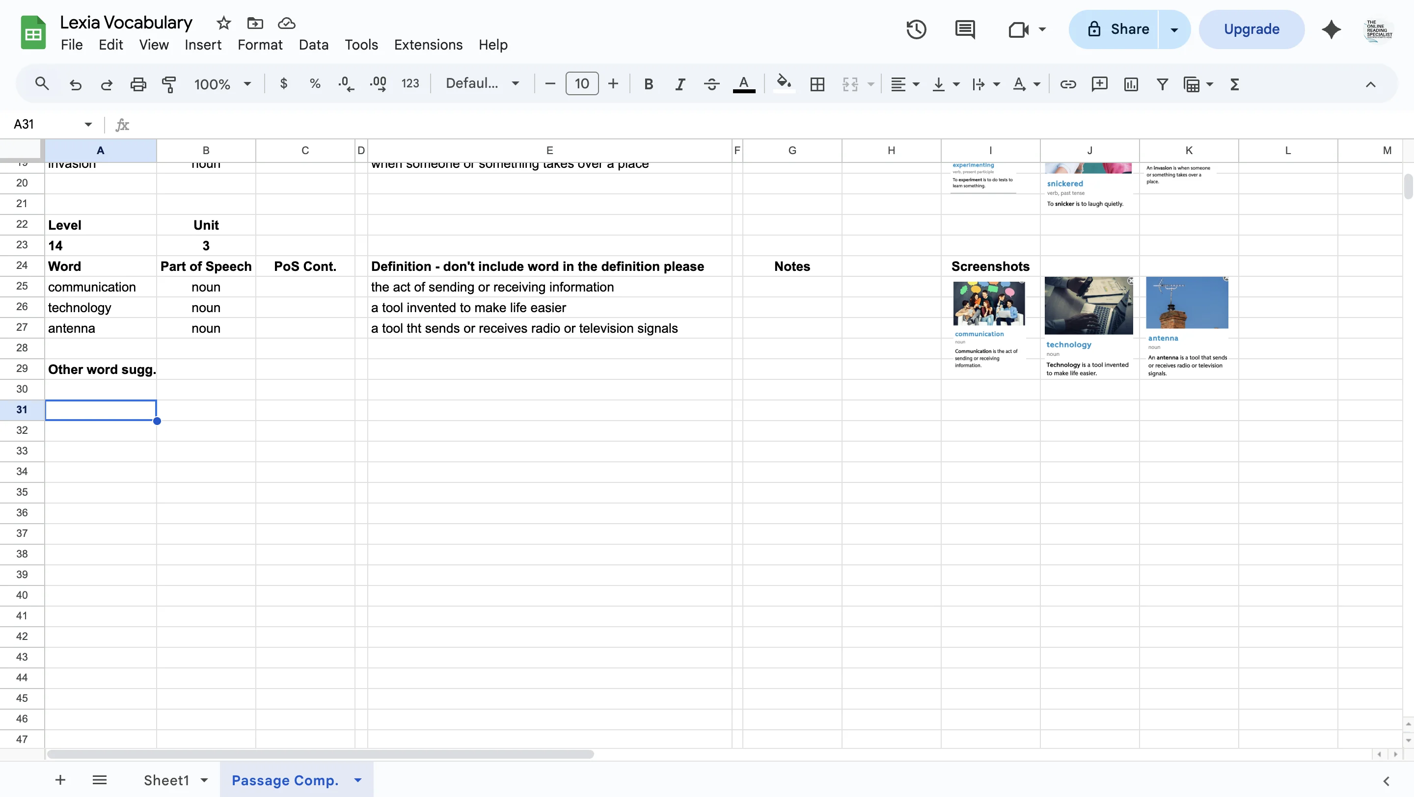
Task: Toggle bold formatting
Action: click(649, 83)
